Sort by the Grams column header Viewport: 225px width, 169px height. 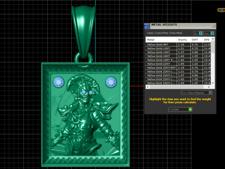pos(183,40)
